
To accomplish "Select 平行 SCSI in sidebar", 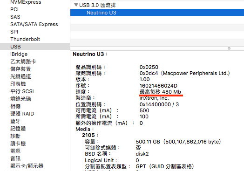I will click(22, 91).
